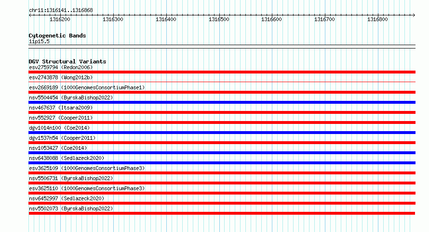Viewport: 429px width, 232px height.
Task: Click the left arrow of the ruler
Action: pos(30,15)
